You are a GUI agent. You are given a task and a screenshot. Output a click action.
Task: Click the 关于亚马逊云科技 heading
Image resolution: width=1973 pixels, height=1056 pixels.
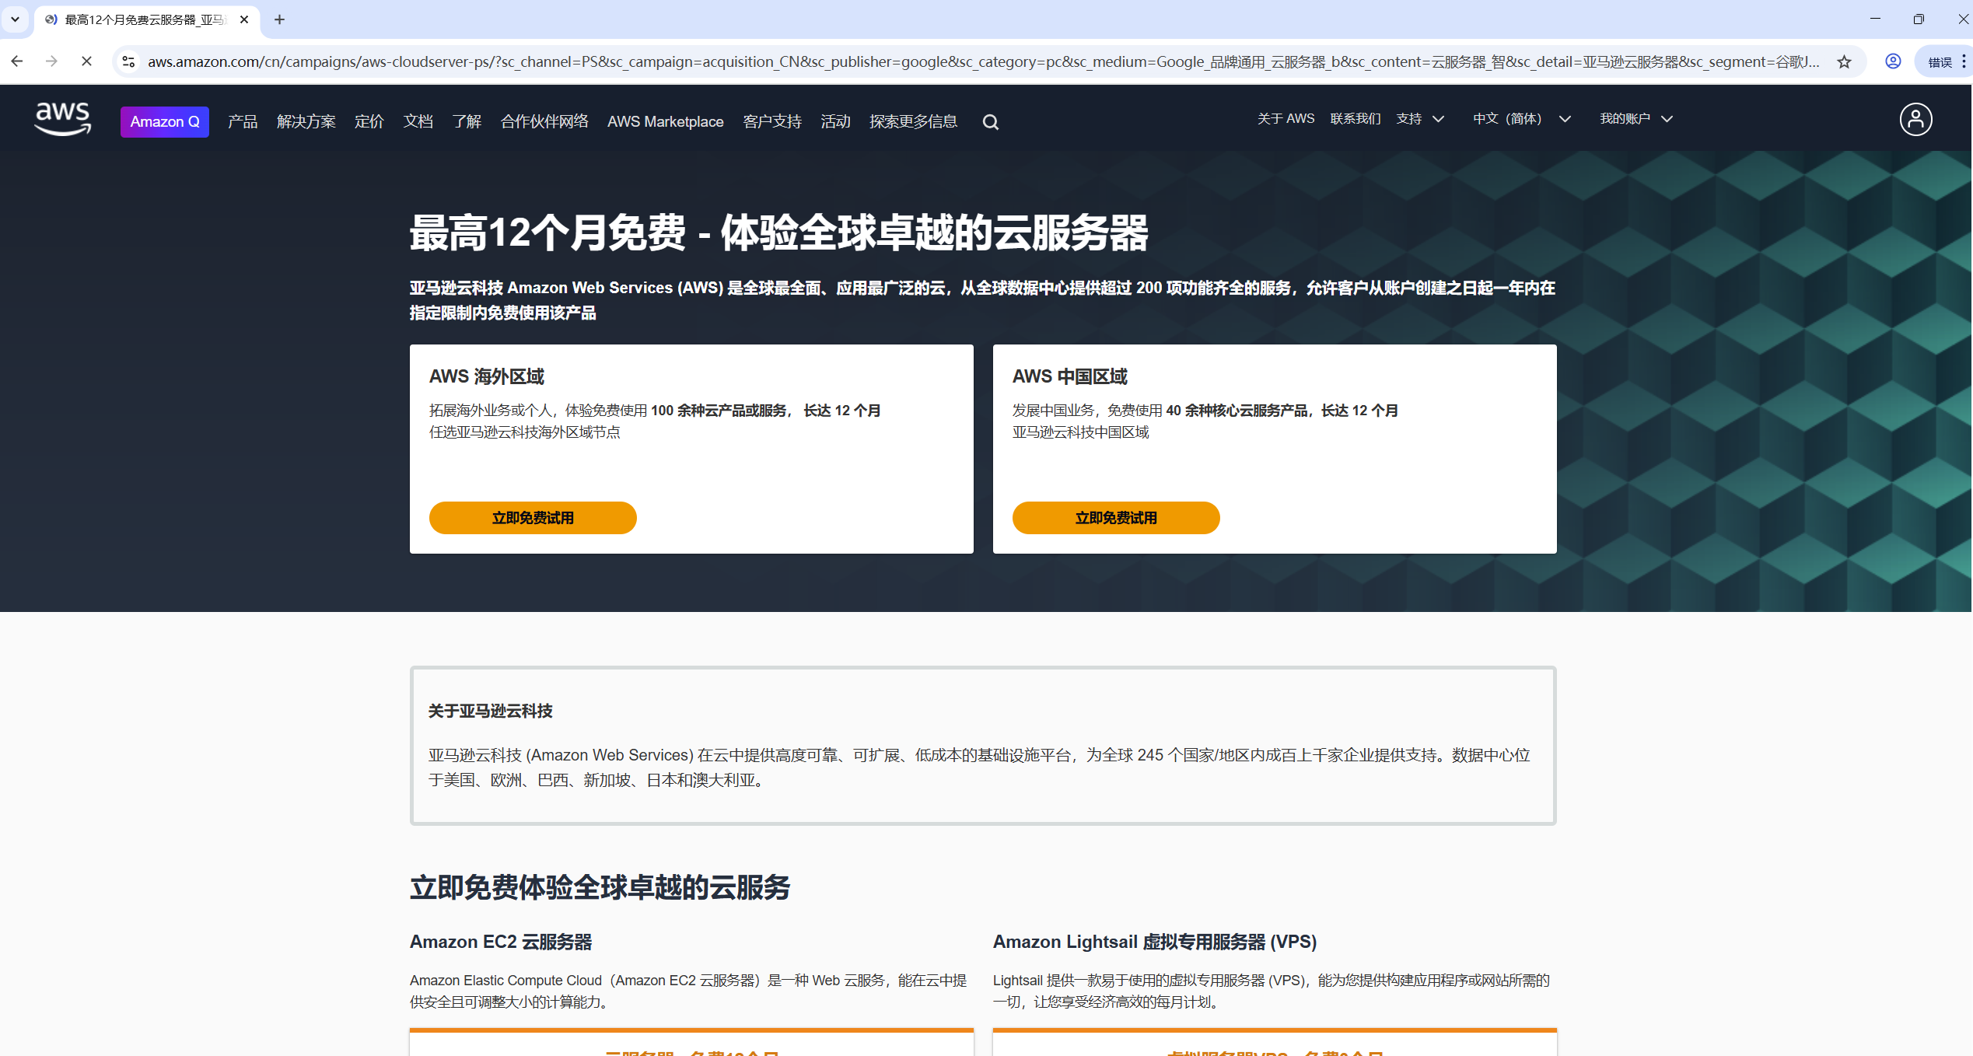(490, 712)
